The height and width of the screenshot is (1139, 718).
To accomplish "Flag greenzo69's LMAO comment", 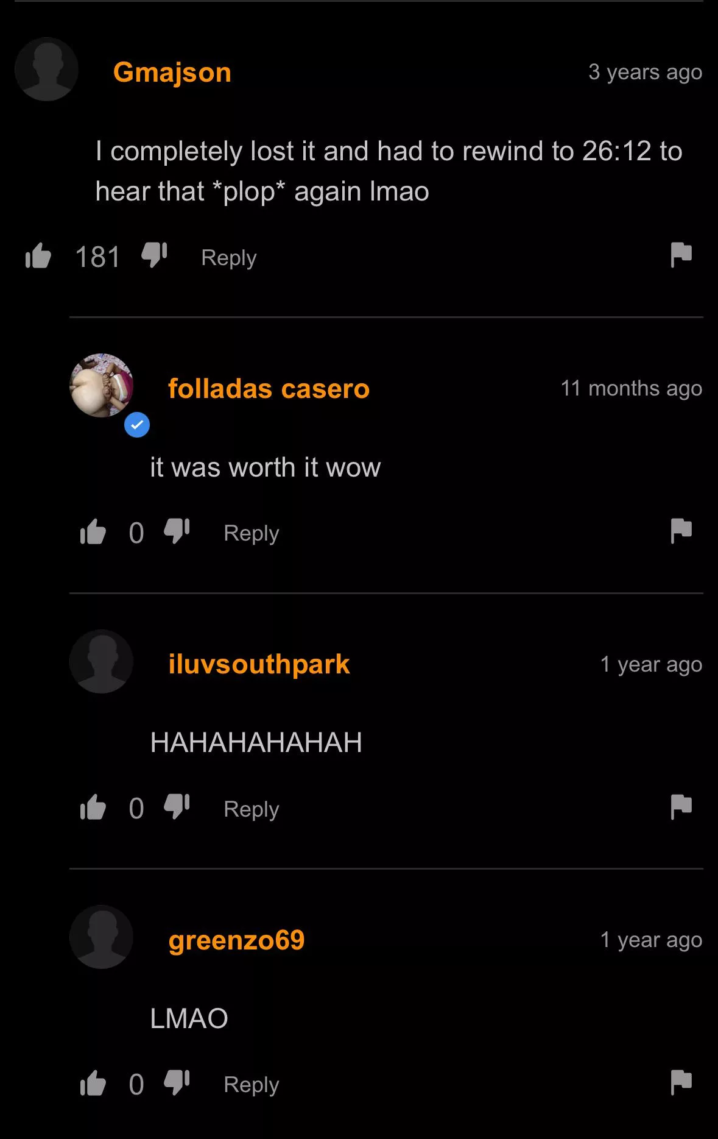I will (x=681, y=1082).
